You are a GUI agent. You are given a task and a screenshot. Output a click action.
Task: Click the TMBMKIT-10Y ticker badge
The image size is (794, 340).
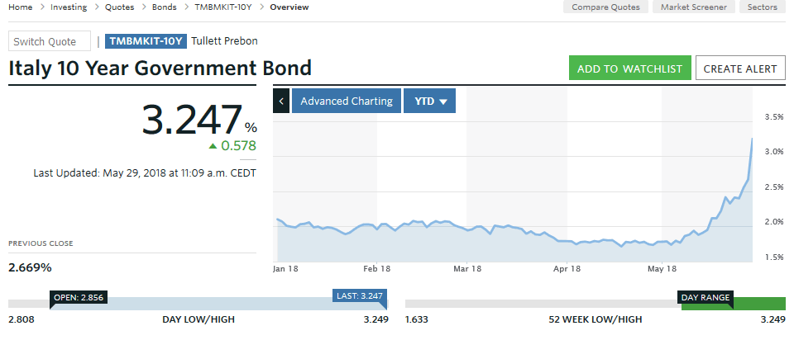(146, 41)
